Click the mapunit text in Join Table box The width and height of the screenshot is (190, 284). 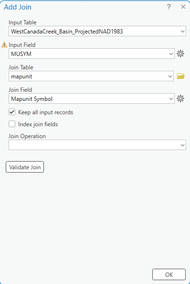pos(21,76)
